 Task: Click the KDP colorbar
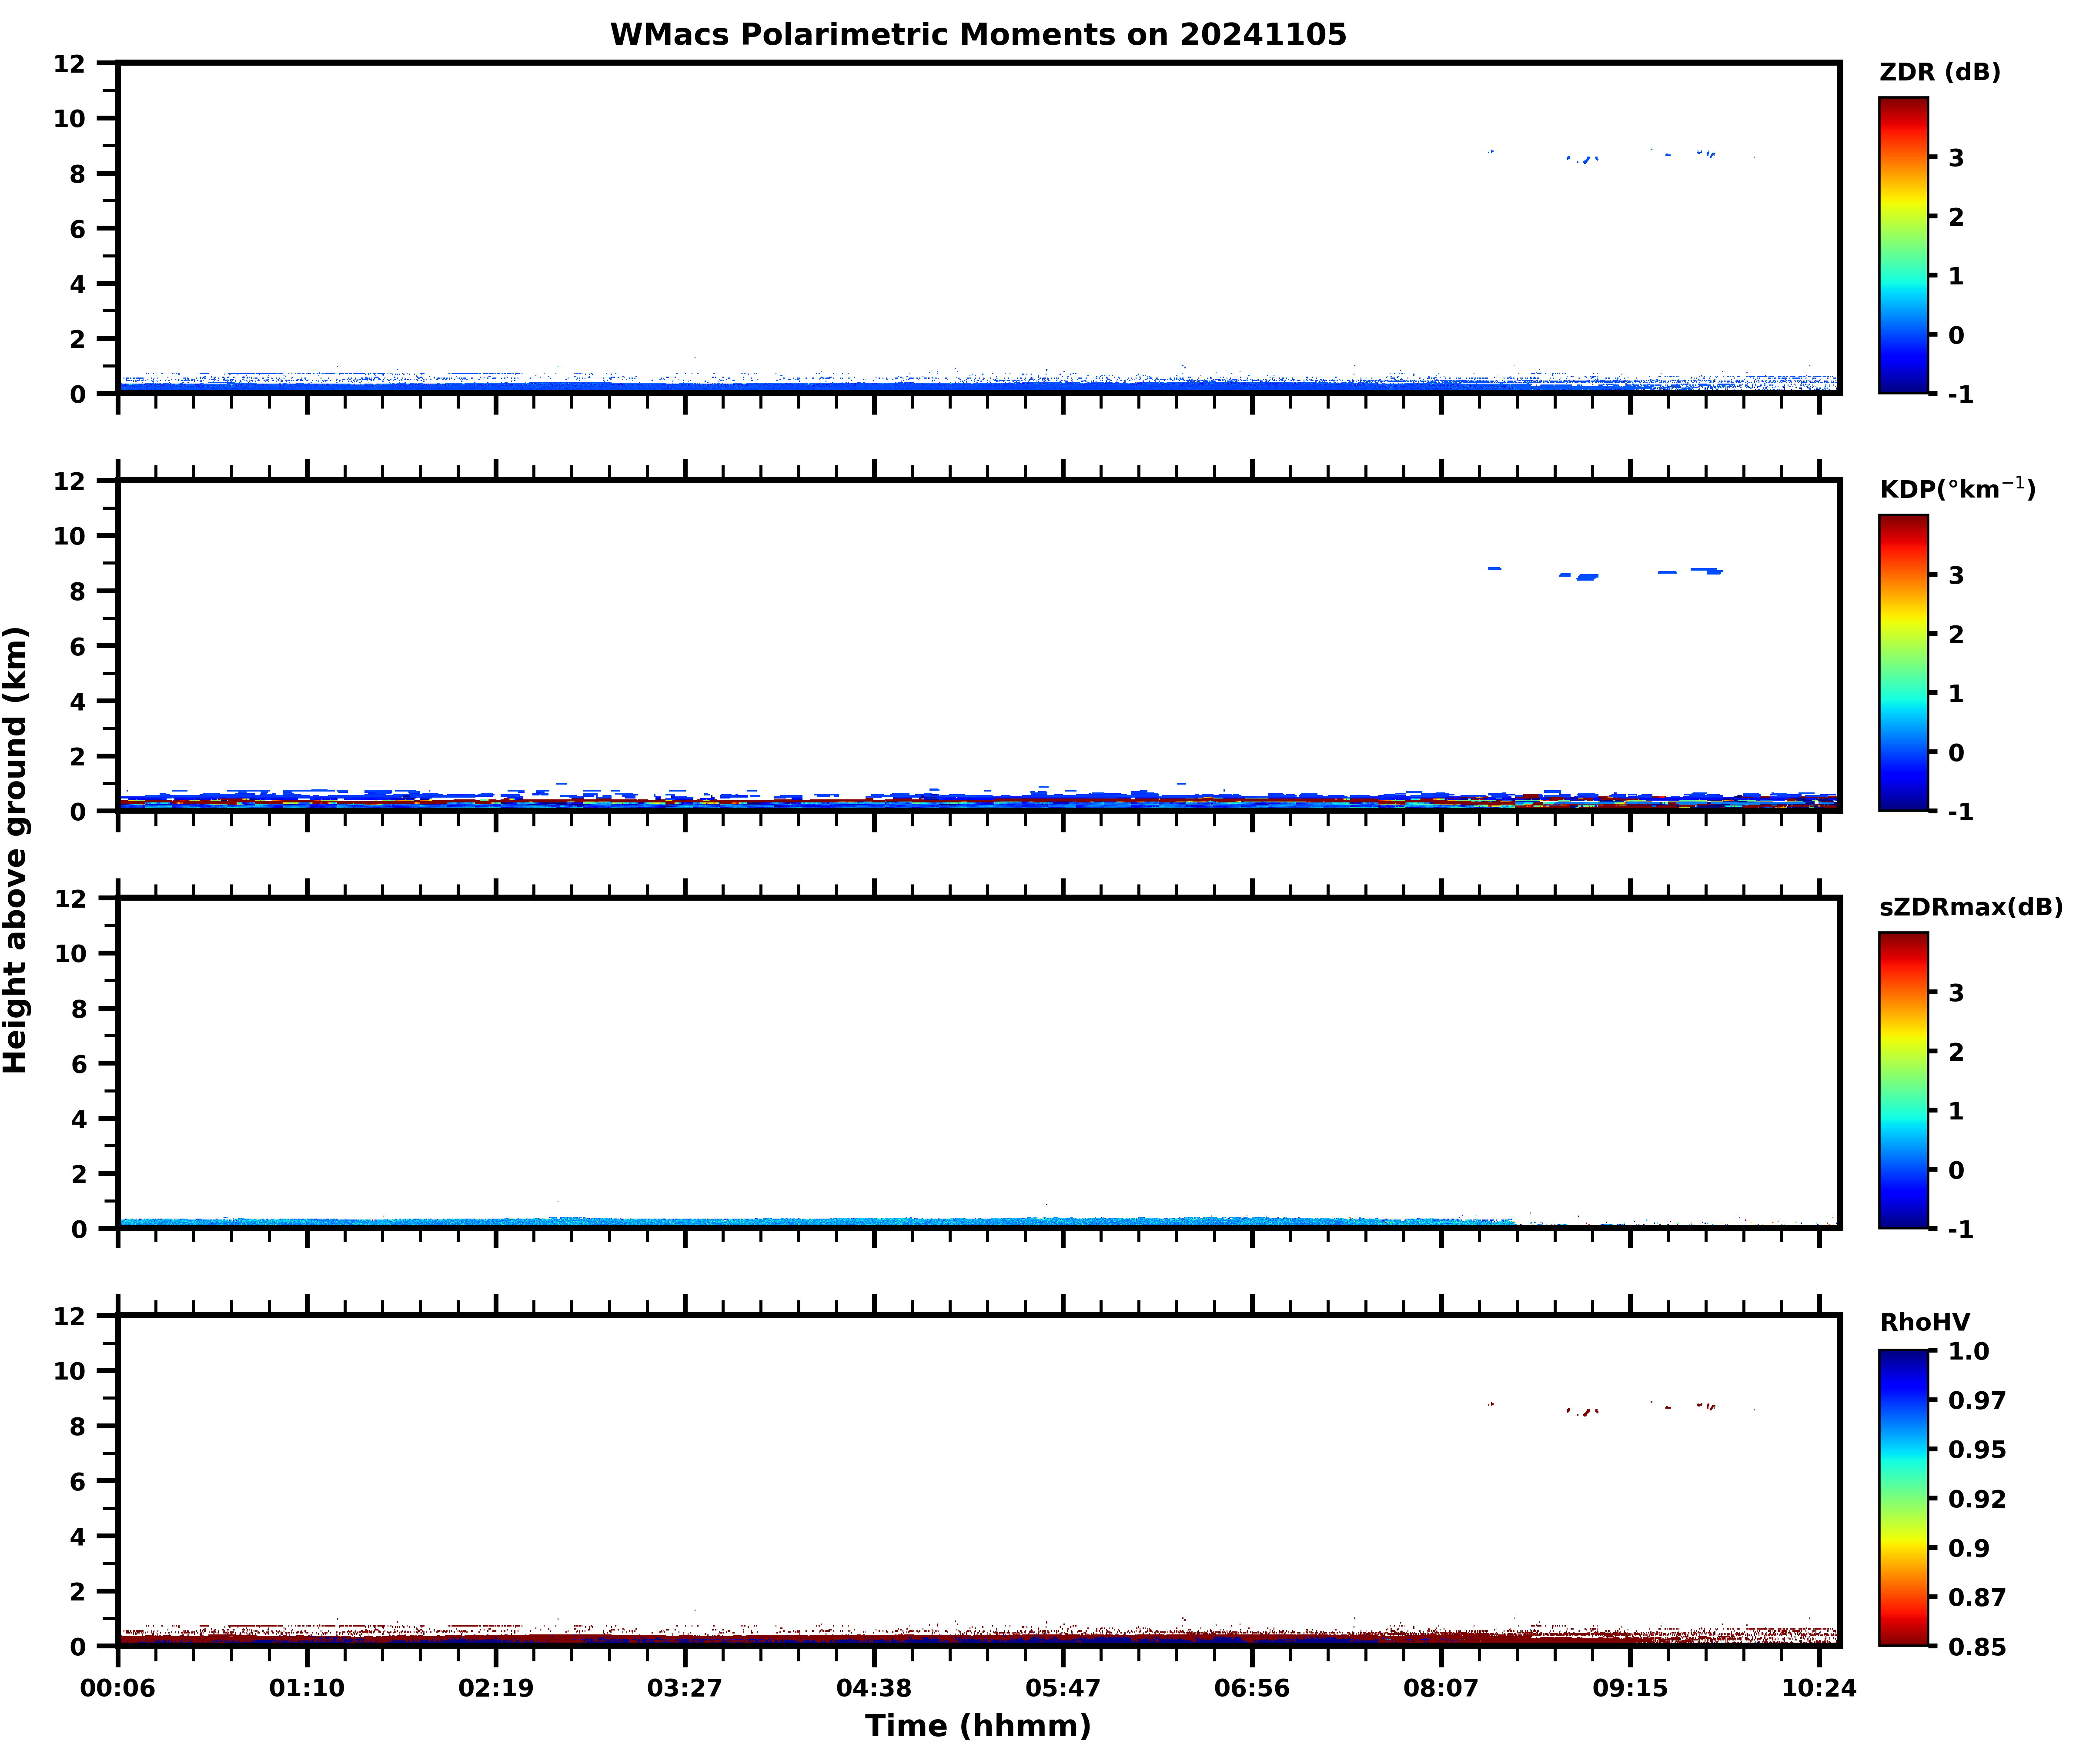(1902, 662)
